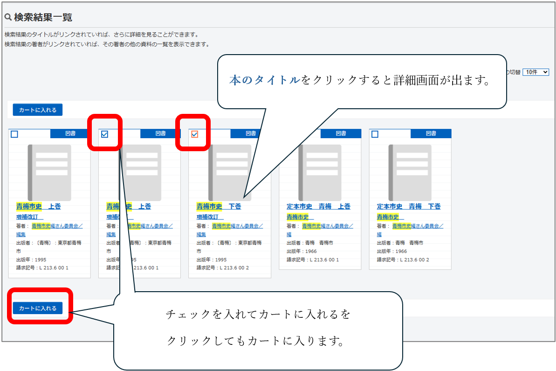Click the 図書 badge on 定本市史 青梅 下巻 card
556x371 pixels.
pos(431,134)
